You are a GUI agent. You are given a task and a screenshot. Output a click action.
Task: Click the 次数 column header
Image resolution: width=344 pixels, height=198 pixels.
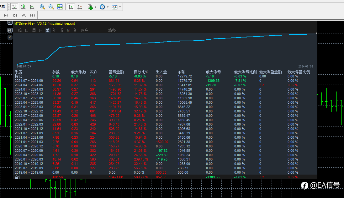pyautogui.click(x=93, y=72)
